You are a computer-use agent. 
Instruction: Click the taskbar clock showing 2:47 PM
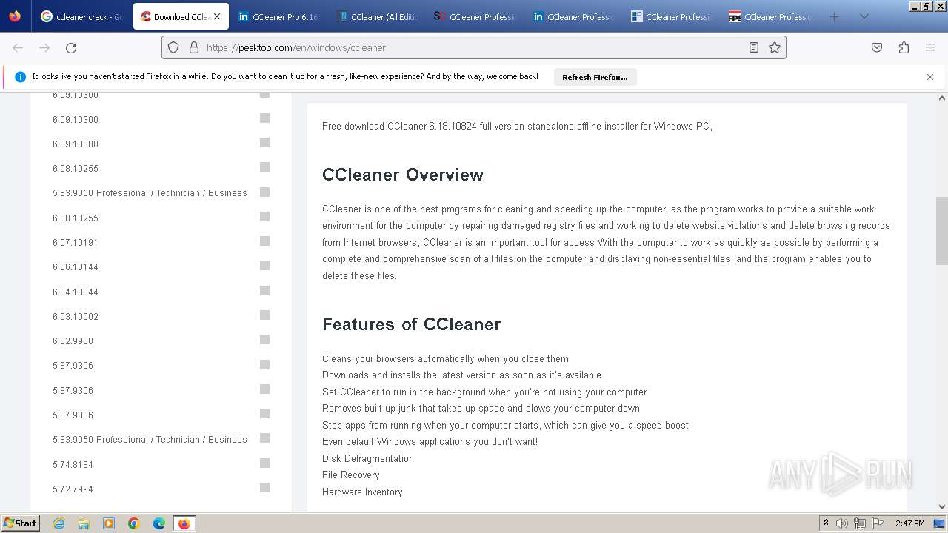(909, 523)
